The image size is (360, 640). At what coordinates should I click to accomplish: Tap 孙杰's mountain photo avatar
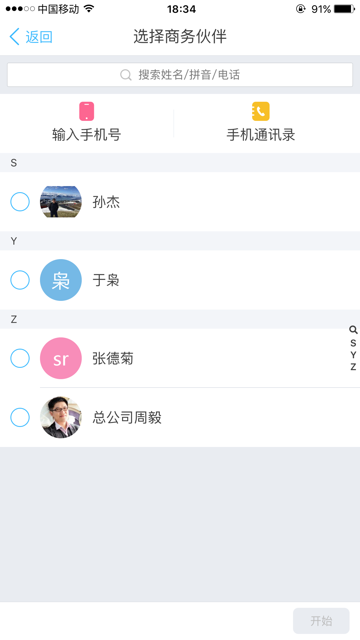tap(61, 202)
